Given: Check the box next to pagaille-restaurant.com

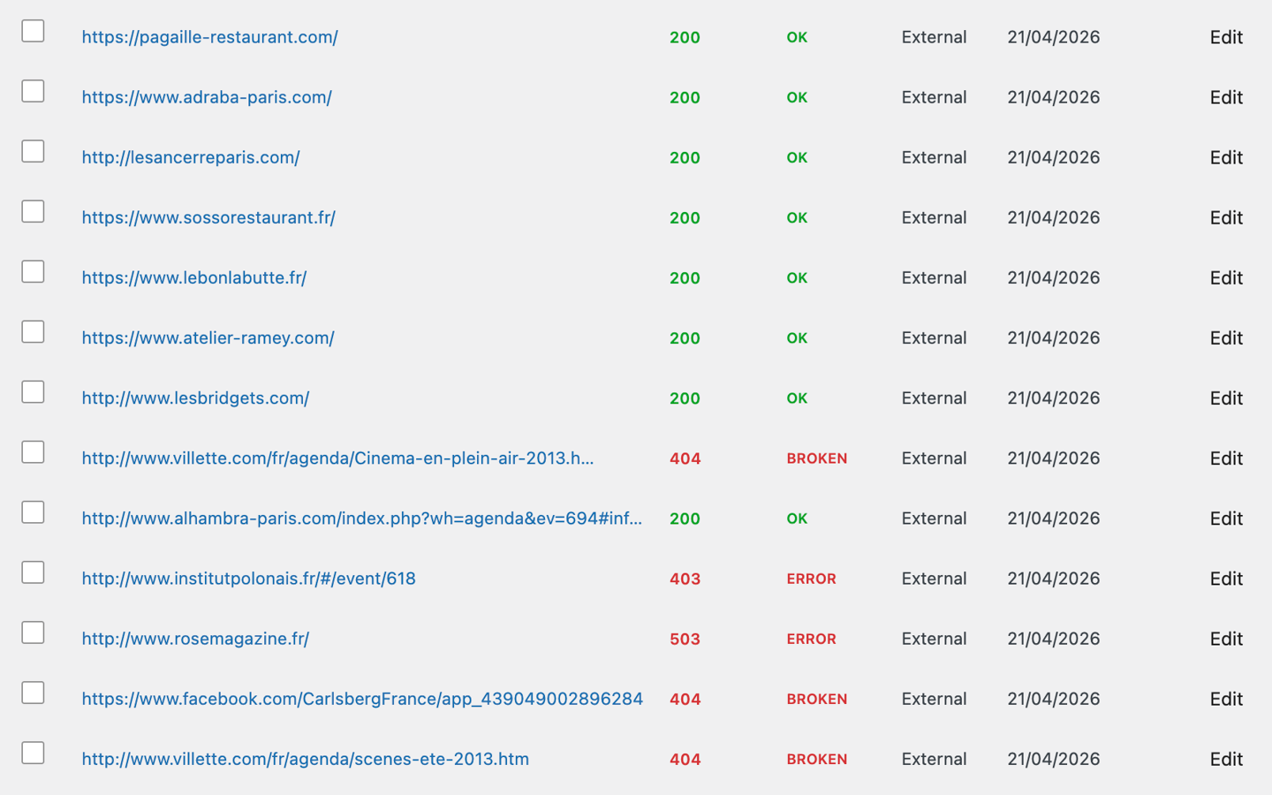Looking at the screenshot, I should coord(32,30).
